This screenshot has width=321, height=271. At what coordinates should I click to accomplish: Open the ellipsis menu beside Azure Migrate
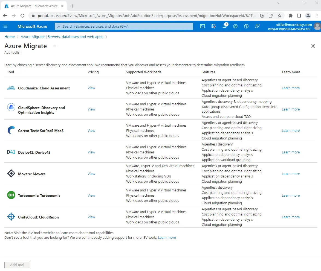(x=56, y=46)
